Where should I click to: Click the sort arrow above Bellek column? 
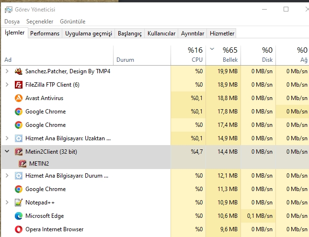pos(212,49)
